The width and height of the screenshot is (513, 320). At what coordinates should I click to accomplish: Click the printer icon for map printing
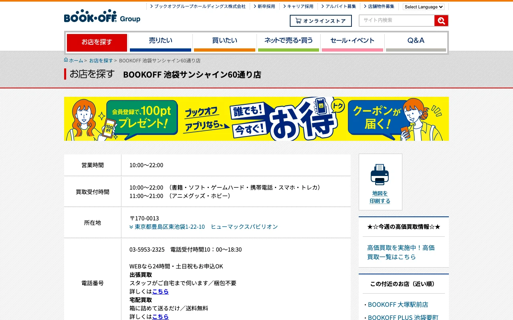(x=380, y=174)
